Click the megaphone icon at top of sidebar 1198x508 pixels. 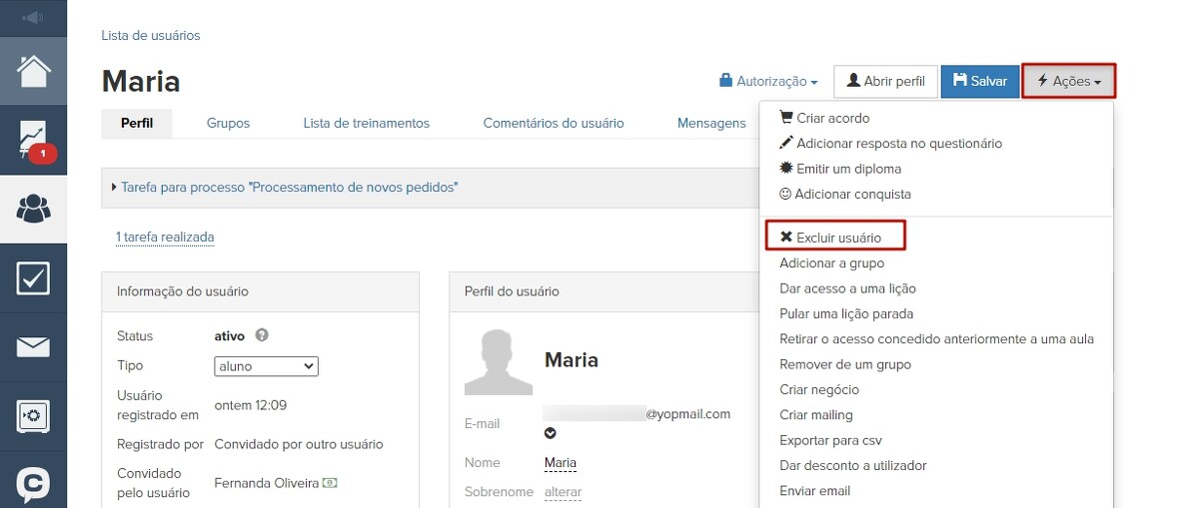pos(33,18)
